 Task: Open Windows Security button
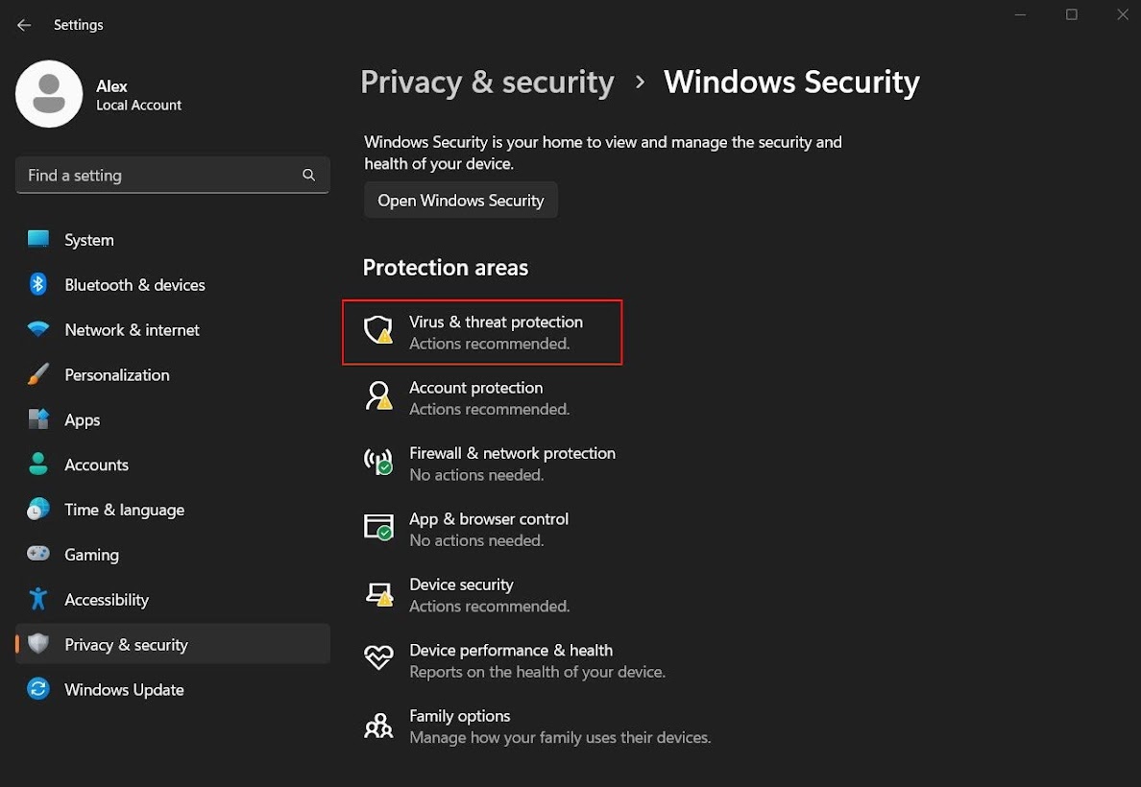(461, 201)
